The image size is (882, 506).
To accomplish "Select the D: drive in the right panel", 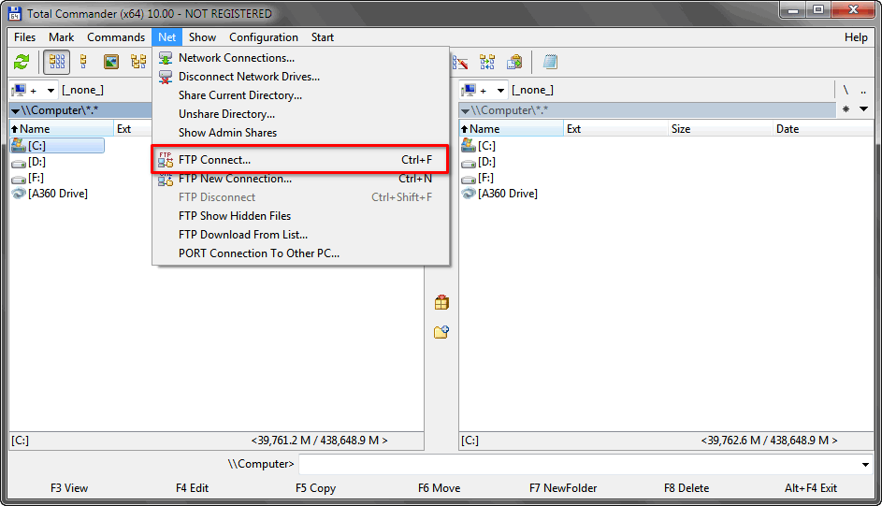I will coord(479,162).
